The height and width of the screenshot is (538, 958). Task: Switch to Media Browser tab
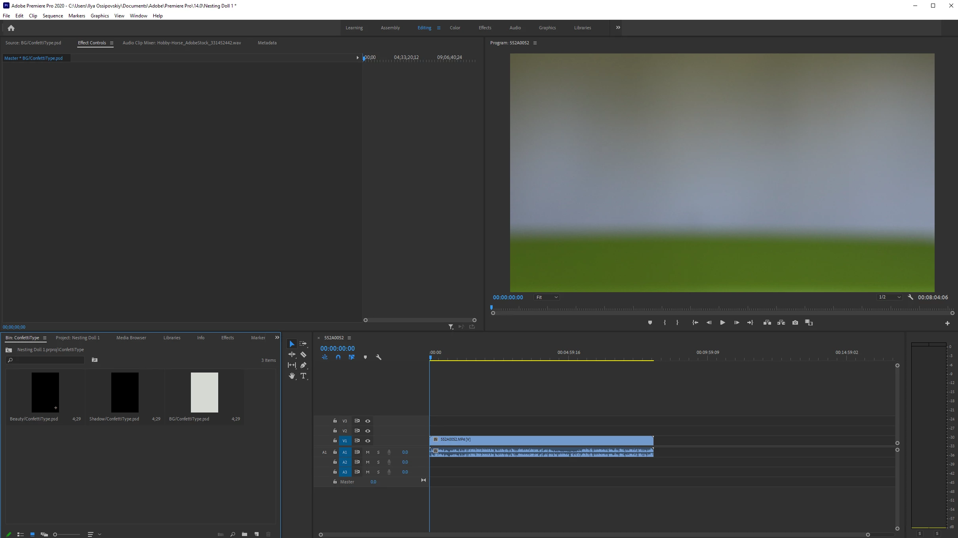(131, 338)
